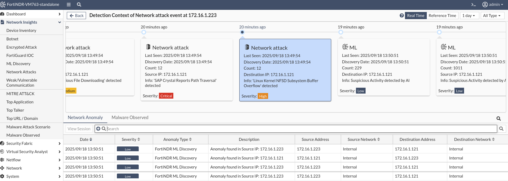This screenshot has height=181, width=508.
Task: Open the CLI console icon
Action: click(473, 5)
